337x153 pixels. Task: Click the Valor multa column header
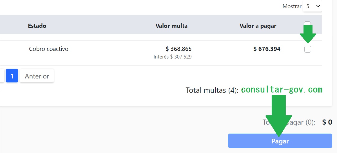pyautogui.click(x=171, y=26)
